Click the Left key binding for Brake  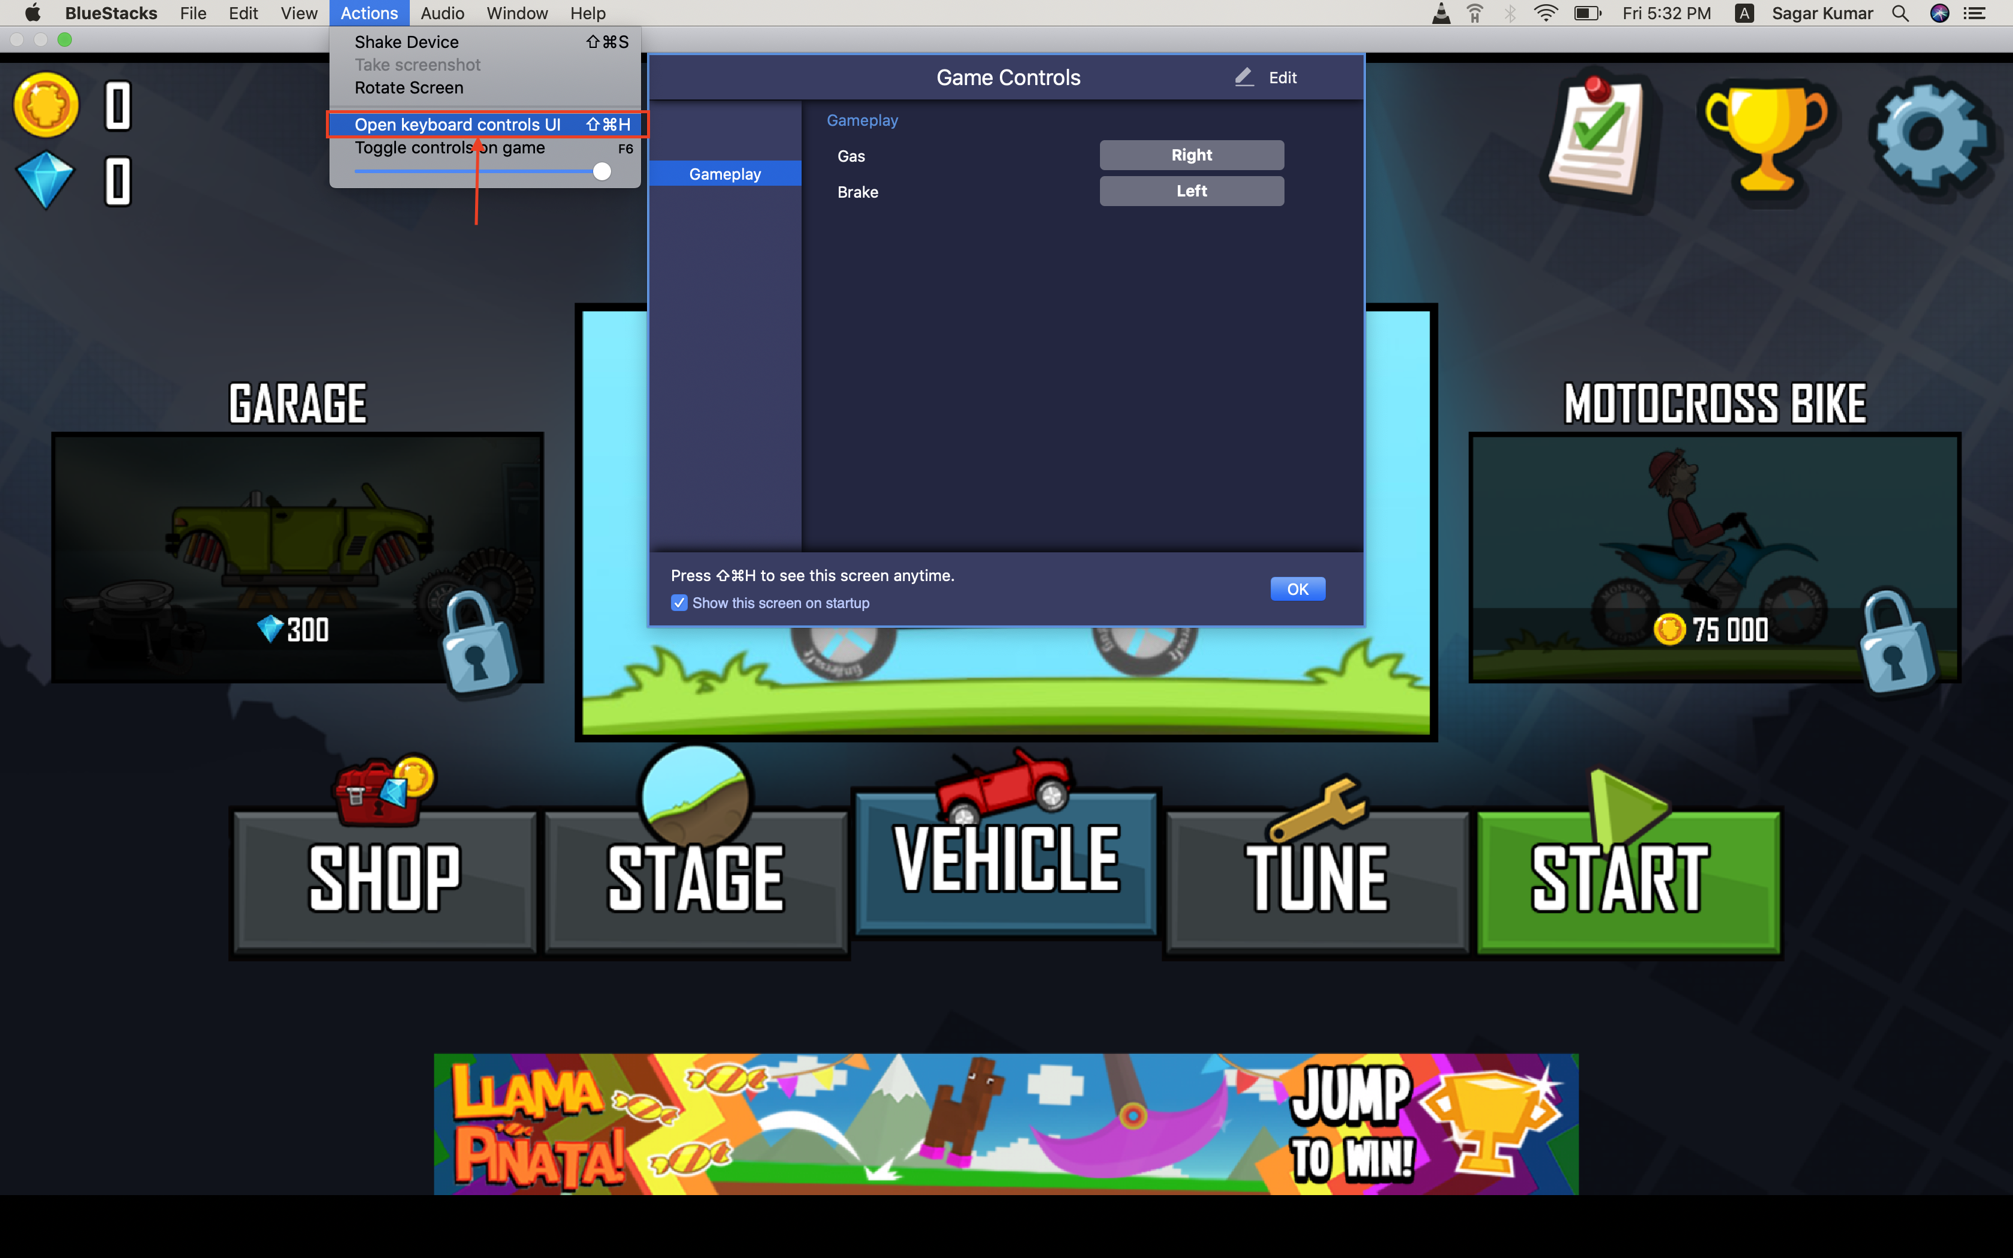tap(1191, 190)
